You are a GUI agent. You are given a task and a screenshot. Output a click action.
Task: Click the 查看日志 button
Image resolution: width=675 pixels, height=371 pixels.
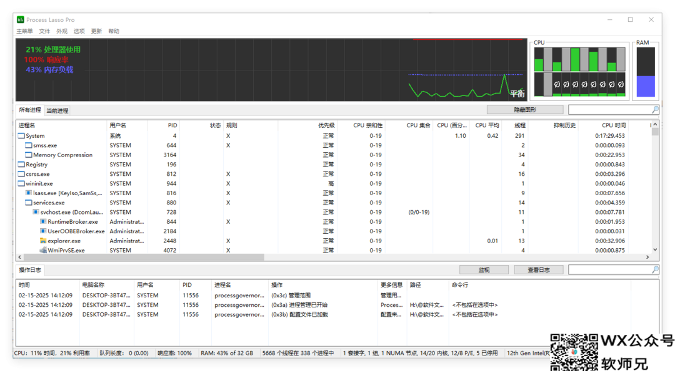[539, 269]
